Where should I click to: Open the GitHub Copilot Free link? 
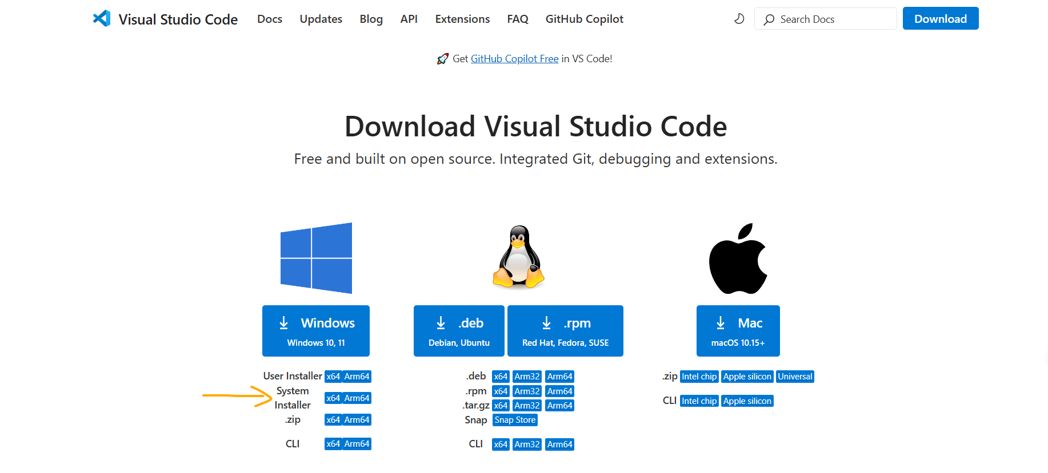pos(514,59)
